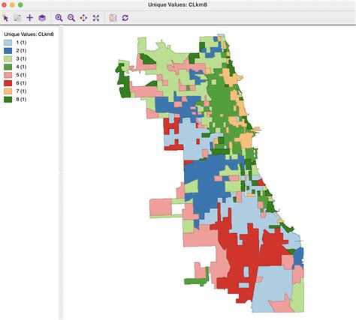Select the zoom out magnifier
Screen dimensions: 356x320
71,18
